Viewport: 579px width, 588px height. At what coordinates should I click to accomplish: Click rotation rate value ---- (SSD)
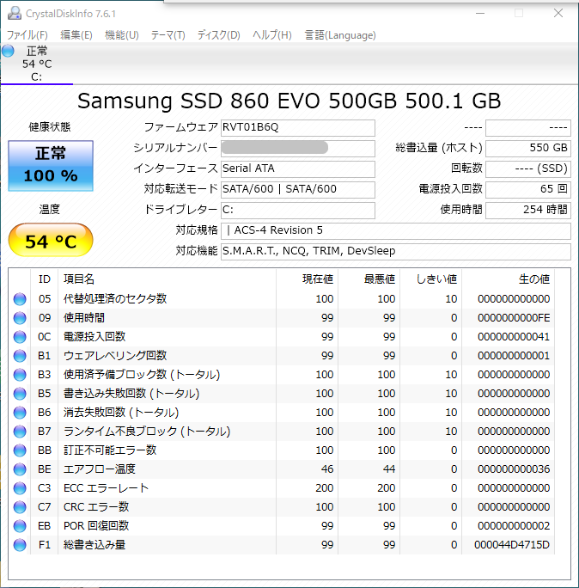(528, 168)
